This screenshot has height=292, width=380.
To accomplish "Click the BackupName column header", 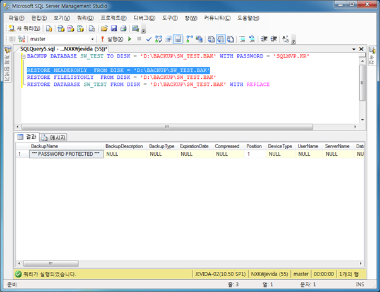I will click(x=66, y=146).
